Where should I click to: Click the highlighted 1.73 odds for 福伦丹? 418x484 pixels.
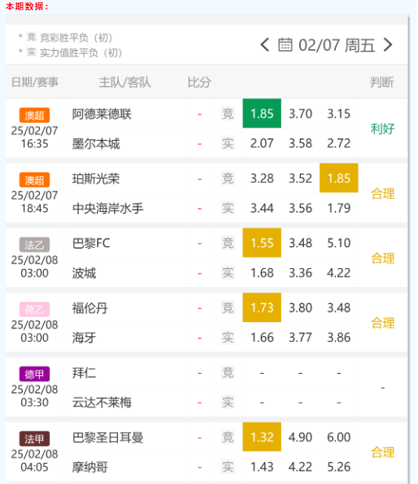pos(262,308)
